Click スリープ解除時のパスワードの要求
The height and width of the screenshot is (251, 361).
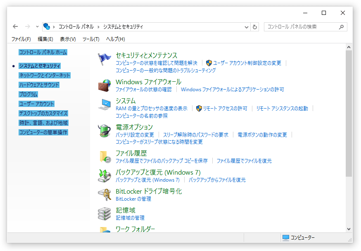[196, 135]
